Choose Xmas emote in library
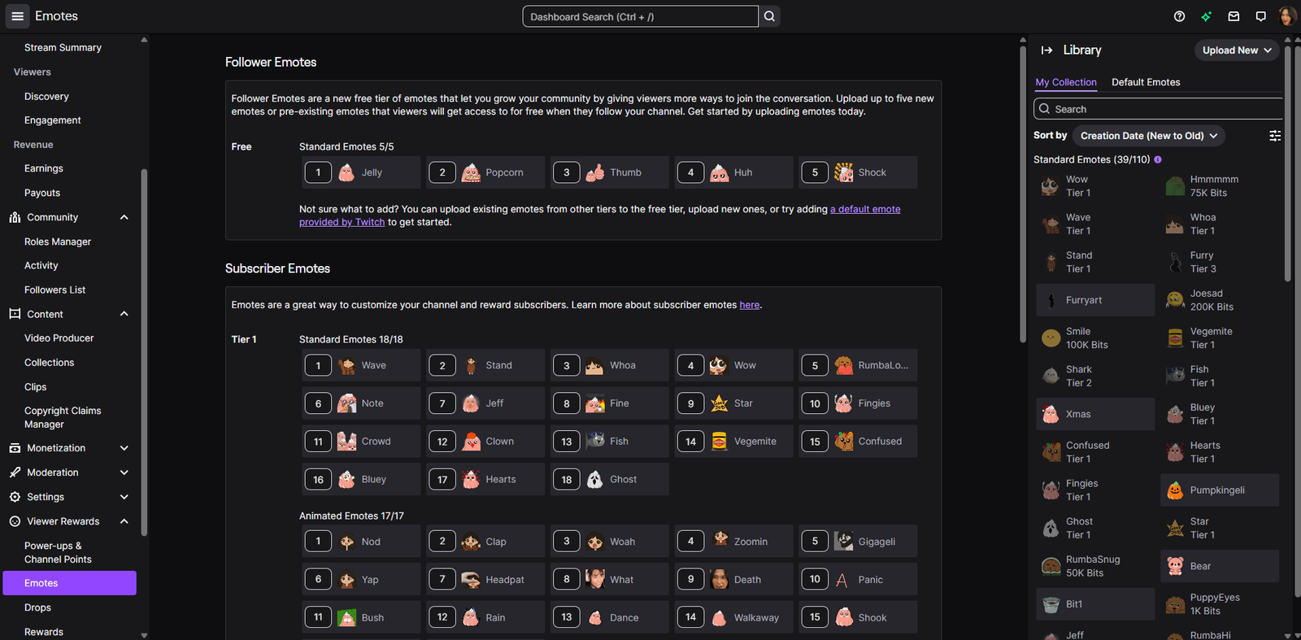 point(1095,414)
